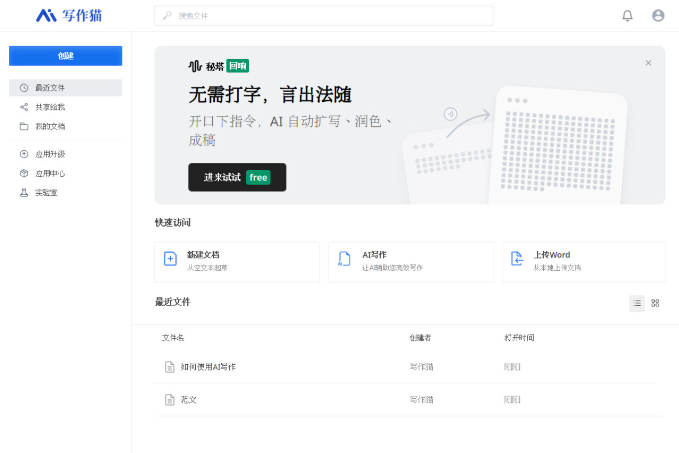
Task: Open the notifications bell
Action: 628,15
